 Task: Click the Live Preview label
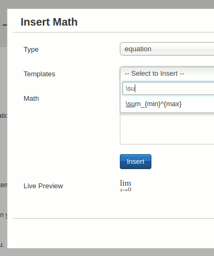pyautogui.click(x=43, y=186)
